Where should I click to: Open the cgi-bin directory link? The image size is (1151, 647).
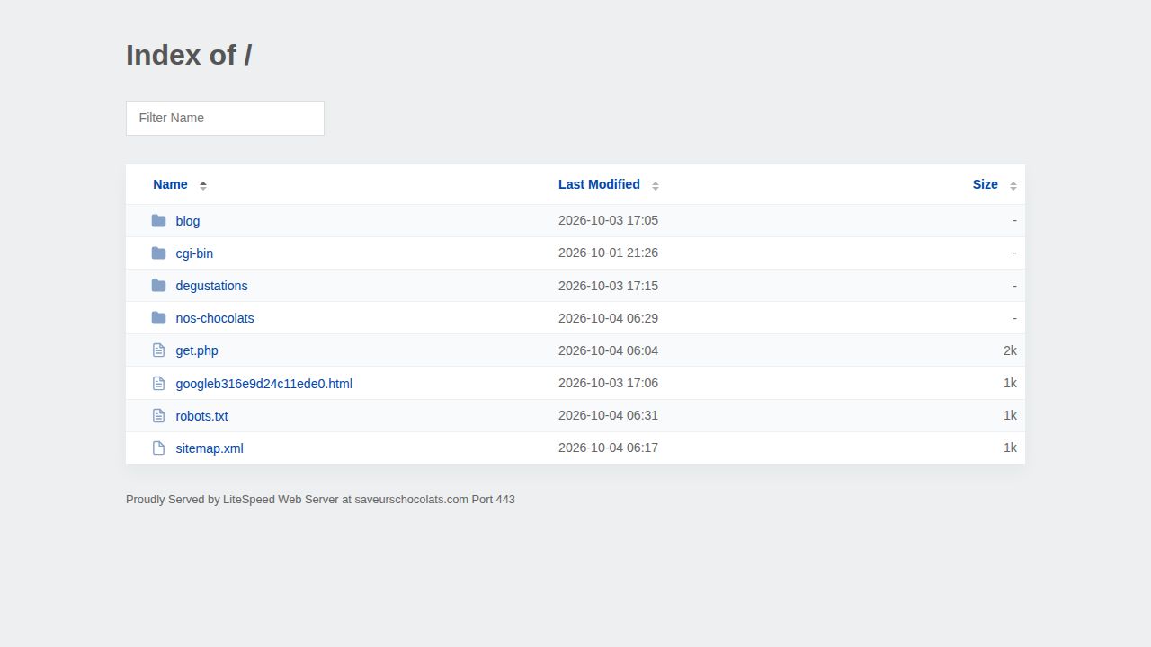click(194, 253)
